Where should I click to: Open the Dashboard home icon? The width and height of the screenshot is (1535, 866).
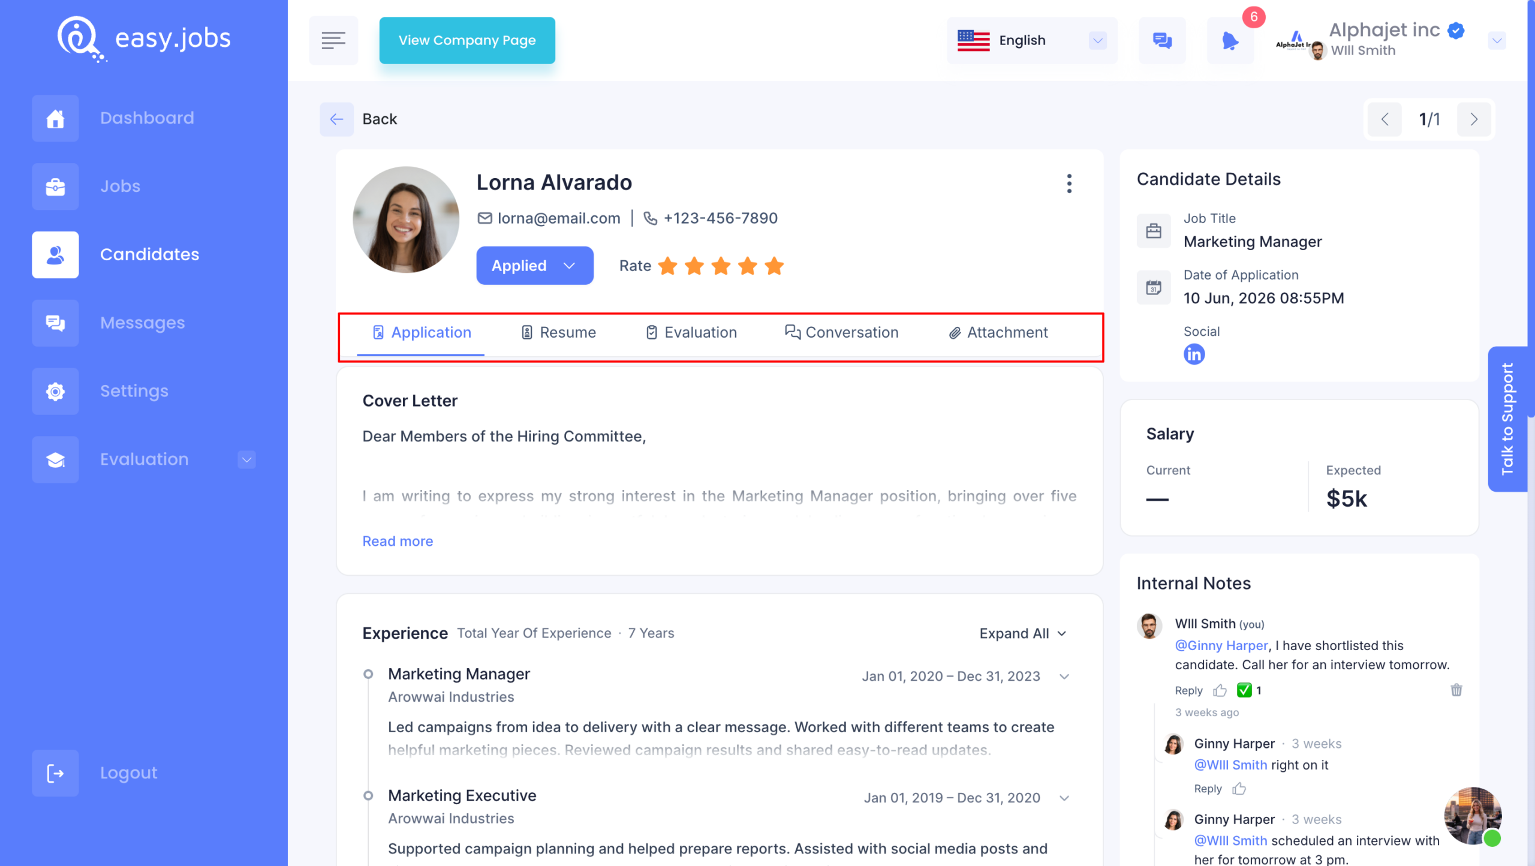55,118
